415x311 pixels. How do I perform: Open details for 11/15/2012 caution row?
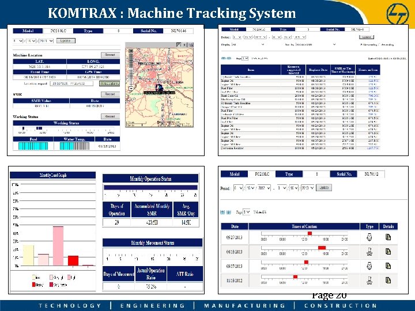pos(388,280)
